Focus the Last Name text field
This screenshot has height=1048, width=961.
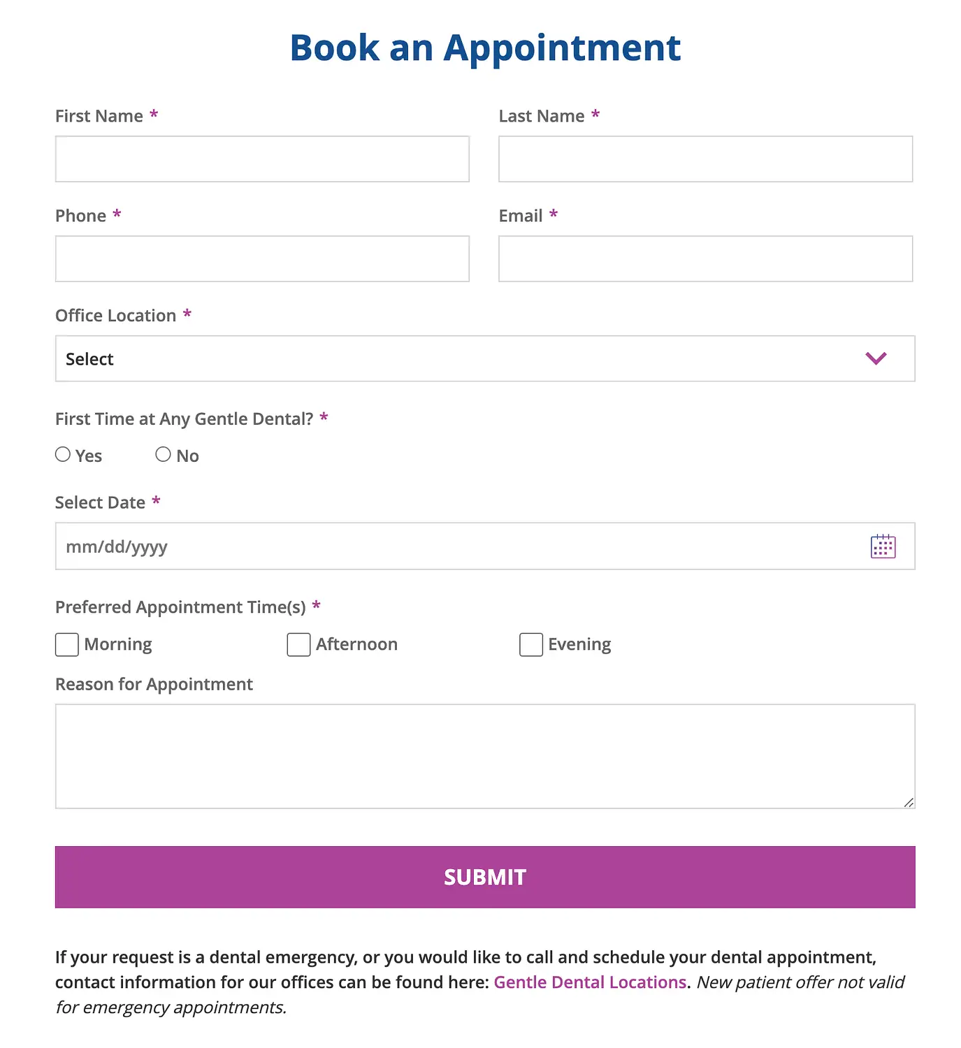[x=705, y=159]
